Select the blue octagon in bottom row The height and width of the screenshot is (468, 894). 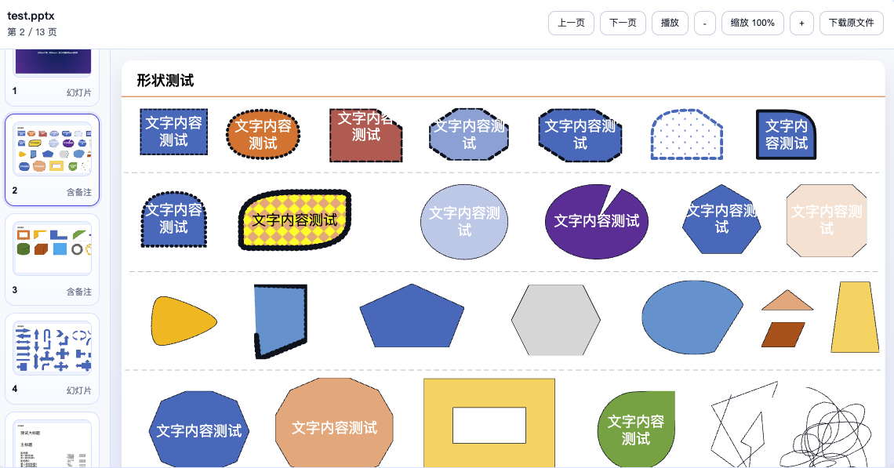coord(199,430)
